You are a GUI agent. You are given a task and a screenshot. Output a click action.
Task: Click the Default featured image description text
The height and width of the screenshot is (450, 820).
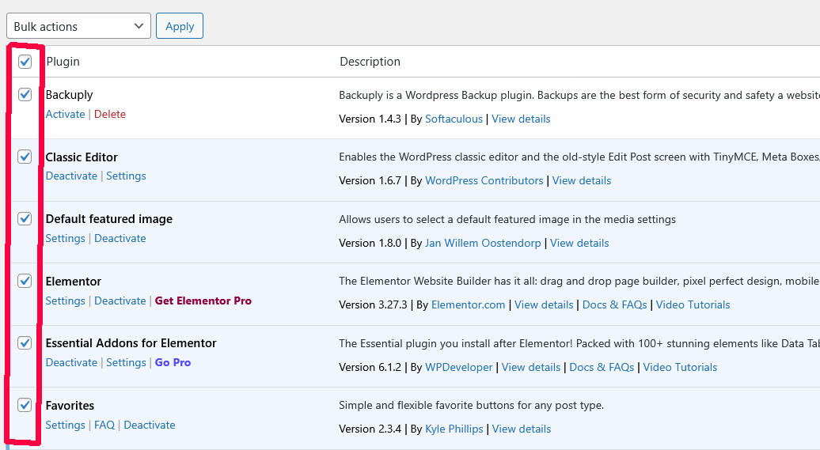(507, 220)
